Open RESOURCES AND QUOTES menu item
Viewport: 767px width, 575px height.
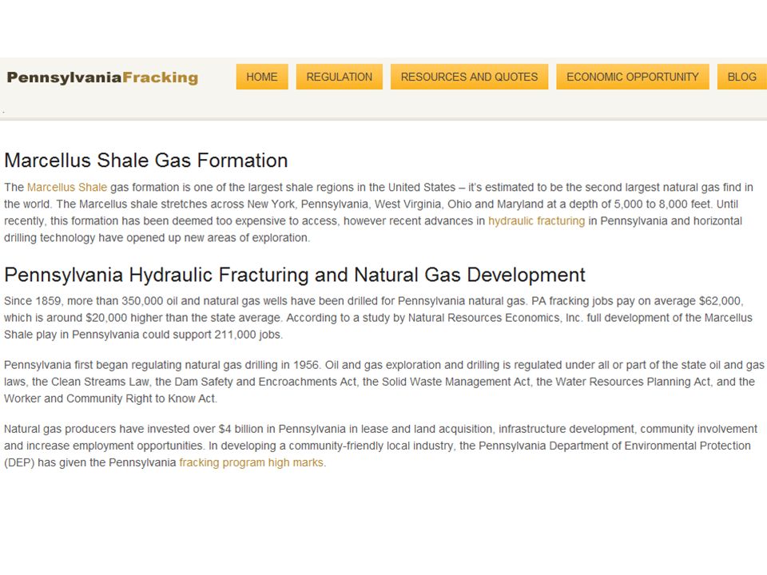point(469,77)
